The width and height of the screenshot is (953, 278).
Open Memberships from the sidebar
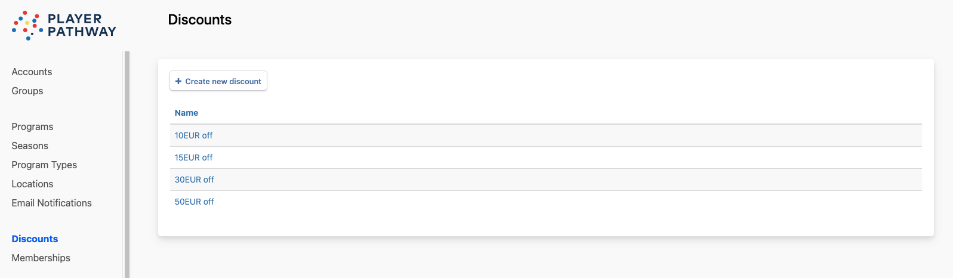click(x=41, y=258)
